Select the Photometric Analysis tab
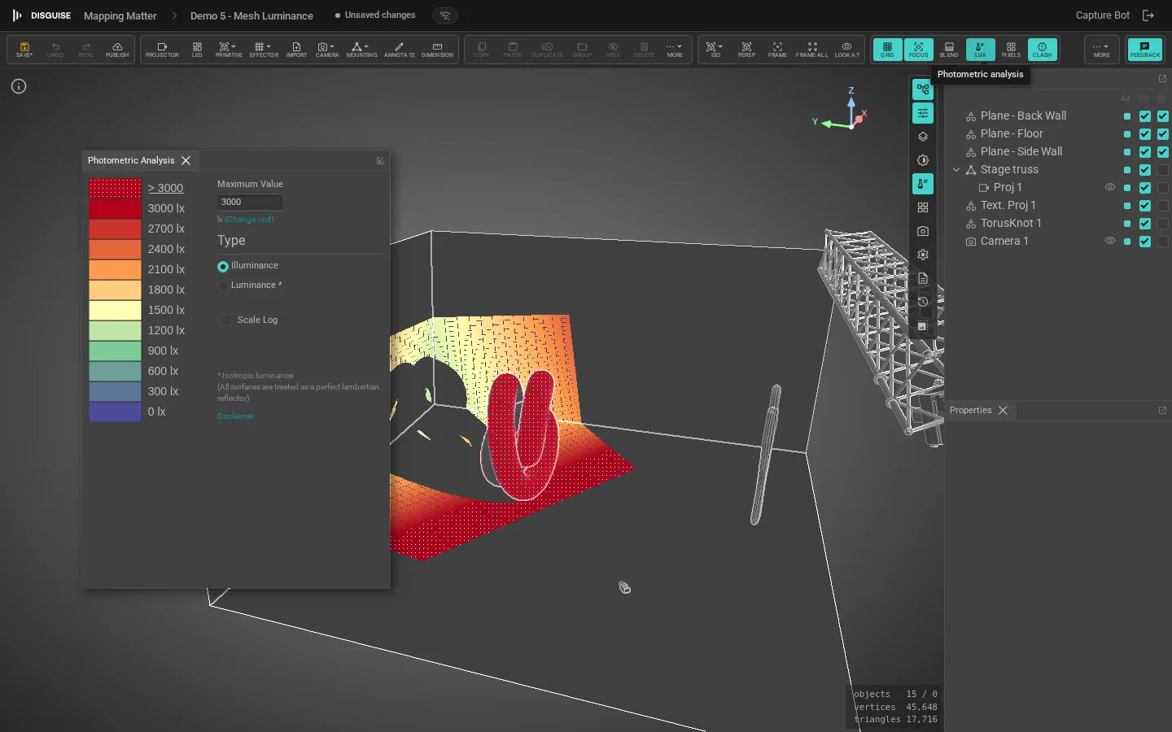Viewport: 1172px width, 732px height. (131, 161)
